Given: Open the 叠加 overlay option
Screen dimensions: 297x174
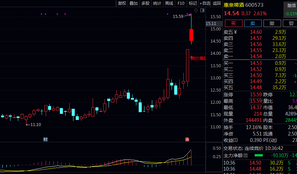Looking at the screenshot, I should [134, 3].
